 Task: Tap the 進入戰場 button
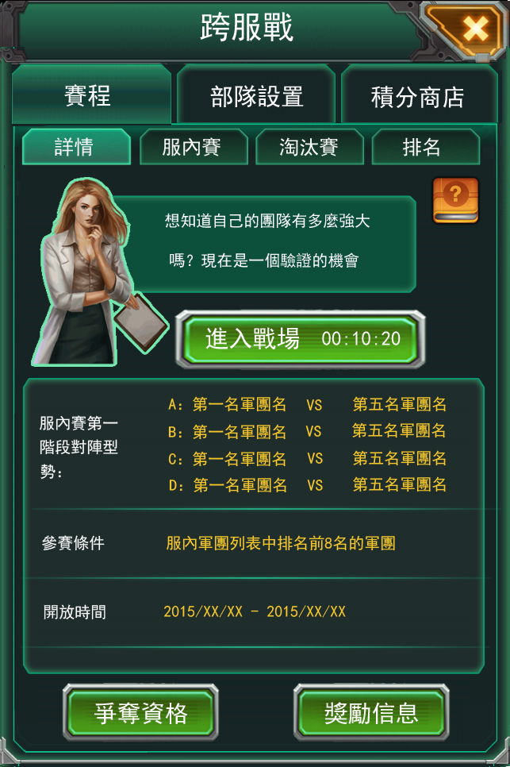[300, 338]
